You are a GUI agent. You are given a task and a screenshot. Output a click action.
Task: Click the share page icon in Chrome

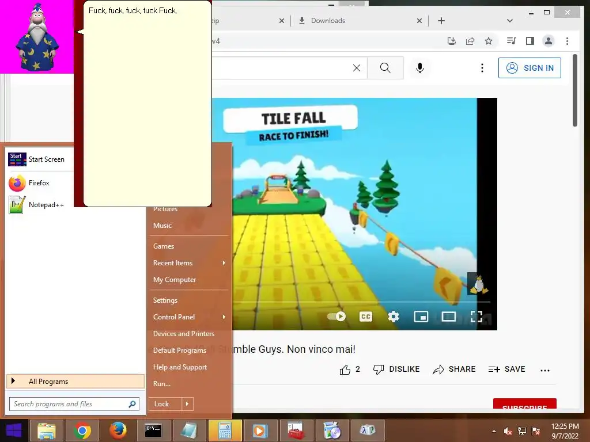(x=470, y=41)
